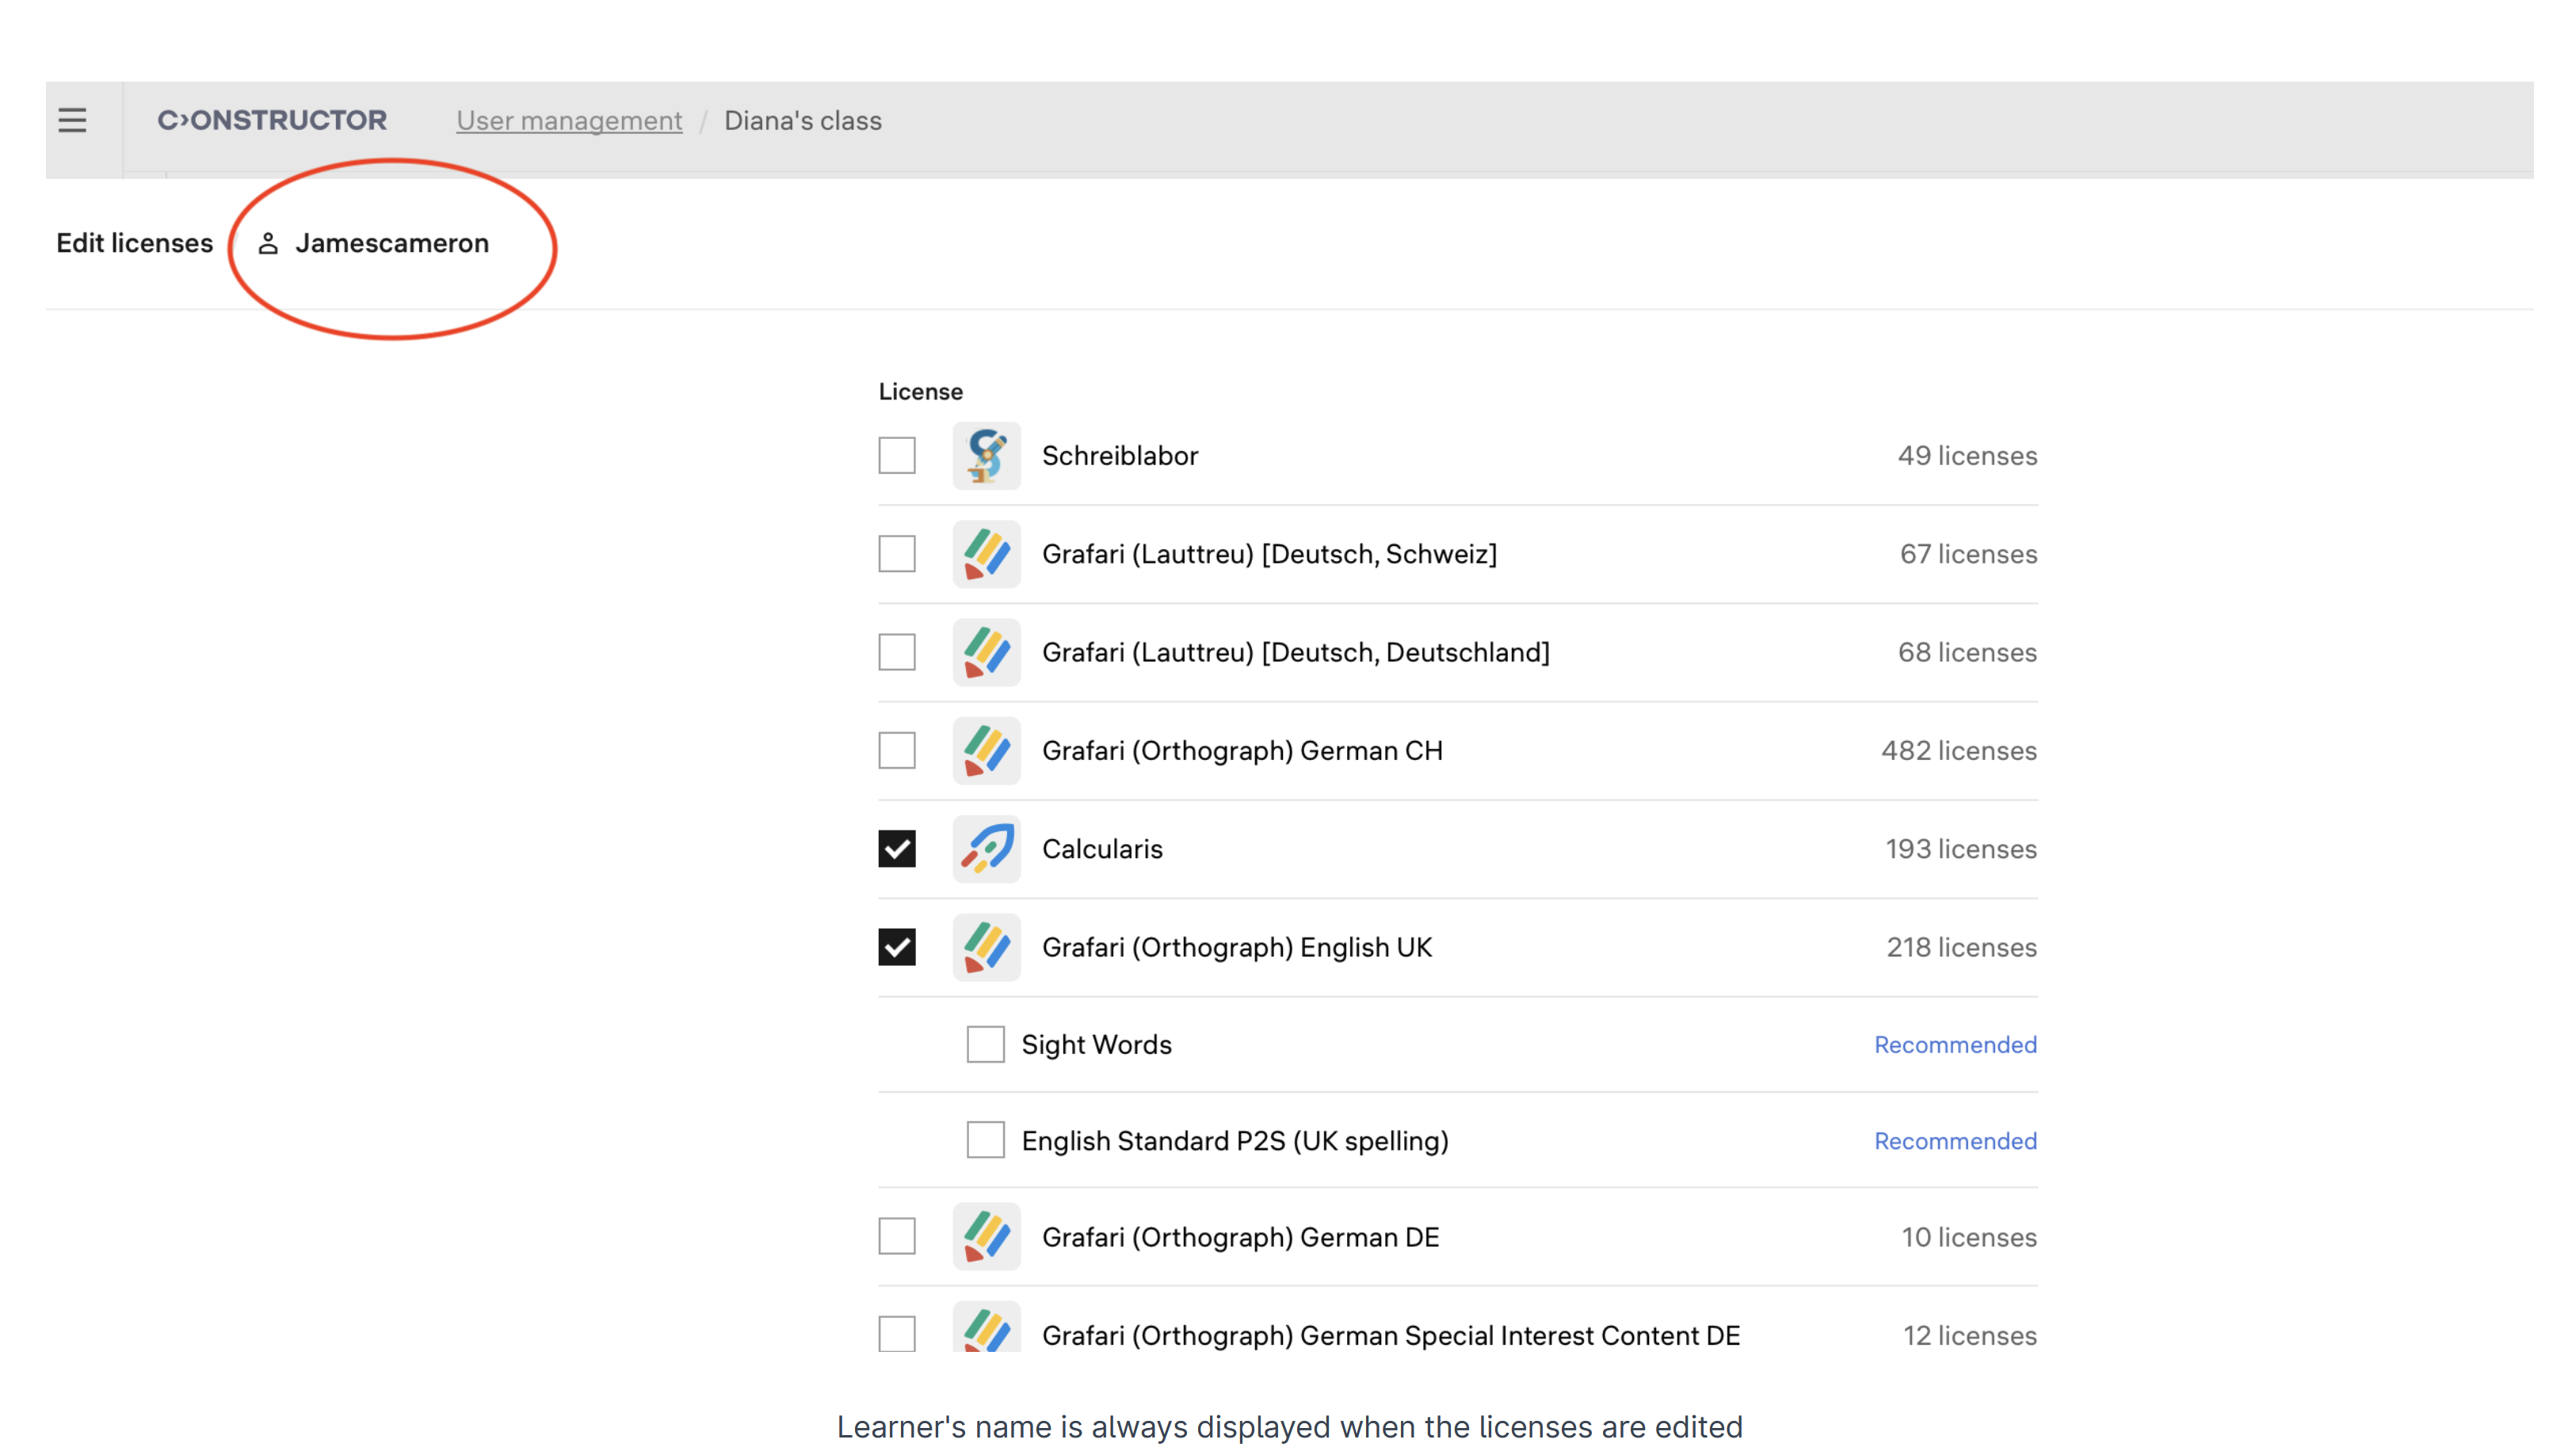Click Recommended link beside English Standard P2S
This screenshot has height=1447, width=2576.
click(x=1954, y=1141)
